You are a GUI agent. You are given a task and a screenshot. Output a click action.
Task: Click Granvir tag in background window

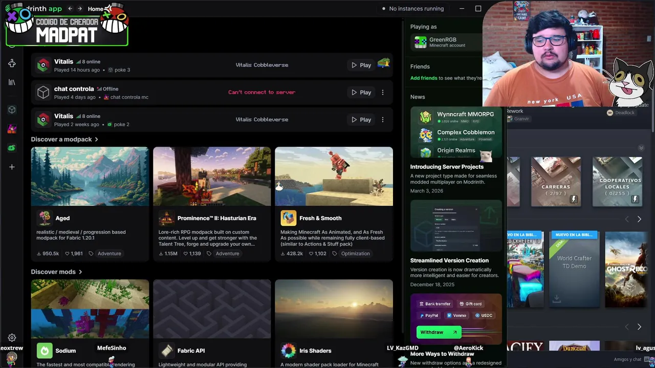[x=518, y=119]
